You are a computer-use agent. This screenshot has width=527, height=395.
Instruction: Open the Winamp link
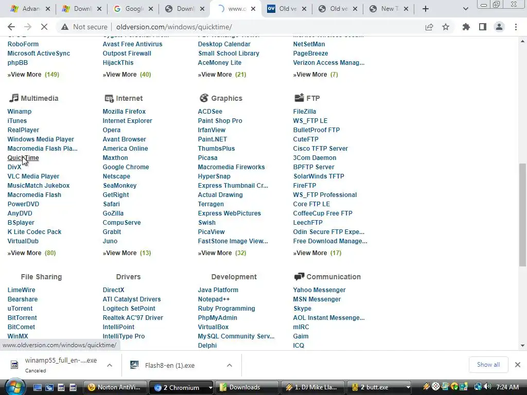tap(20, 112)
